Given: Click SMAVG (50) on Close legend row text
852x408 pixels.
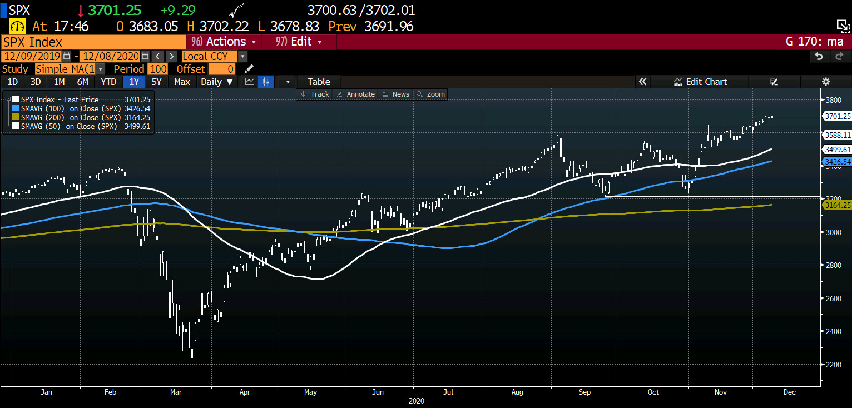Looking at the screenshot, I should (69, 126).
